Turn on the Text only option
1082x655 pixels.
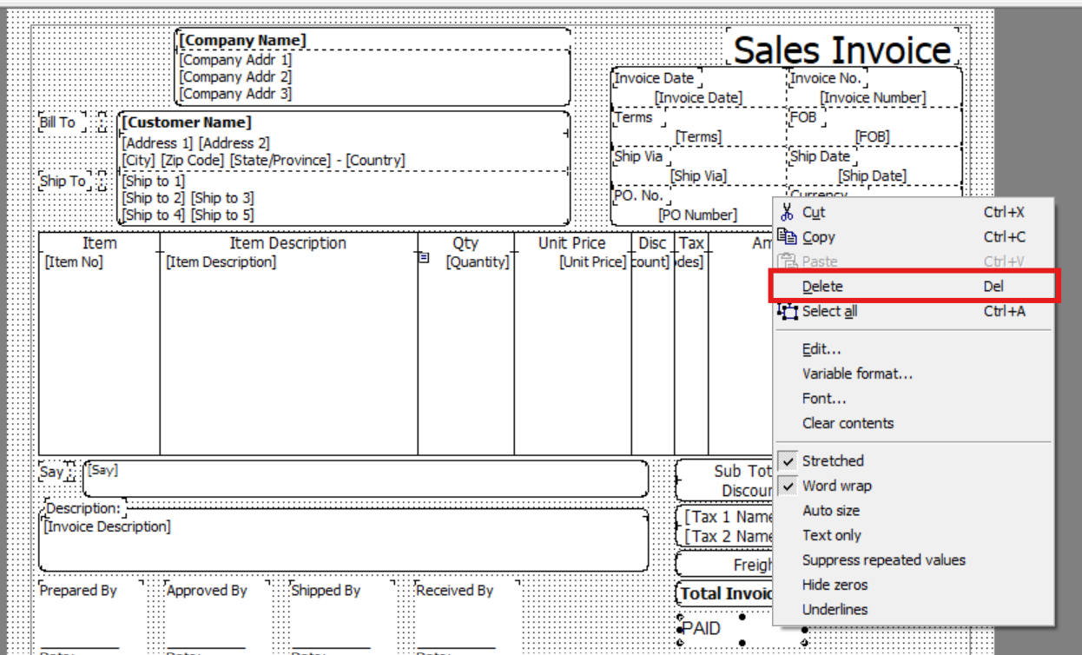831,535
